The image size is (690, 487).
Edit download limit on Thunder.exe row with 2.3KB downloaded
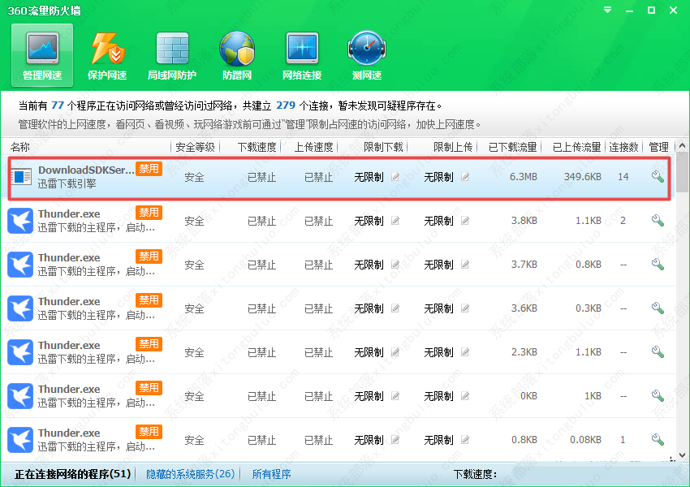(395, 352)
